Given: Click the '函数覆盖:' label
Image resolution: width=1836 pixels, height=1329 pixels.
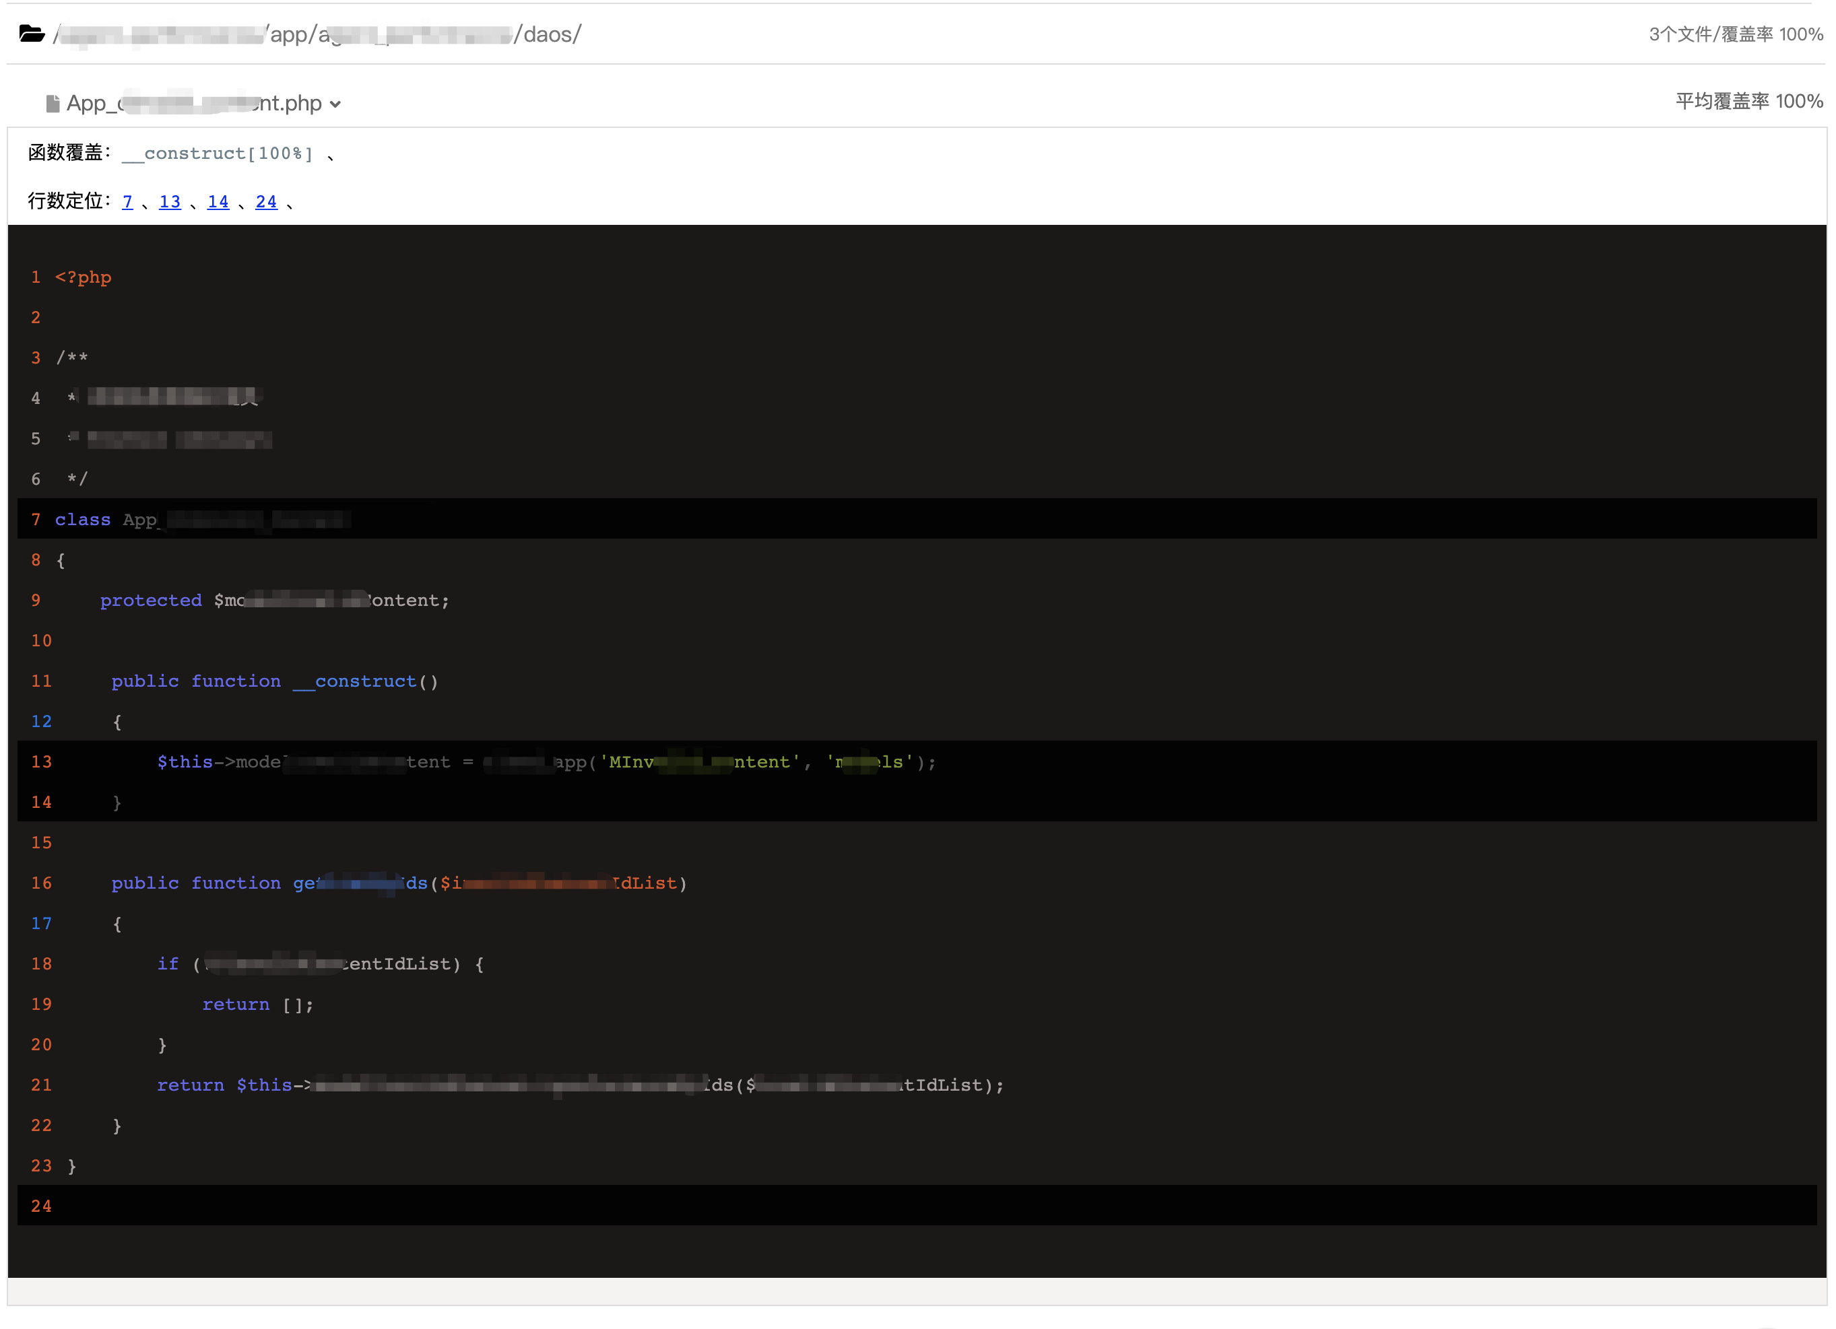Looking at the screenshot, I should (x=69, y=153).
